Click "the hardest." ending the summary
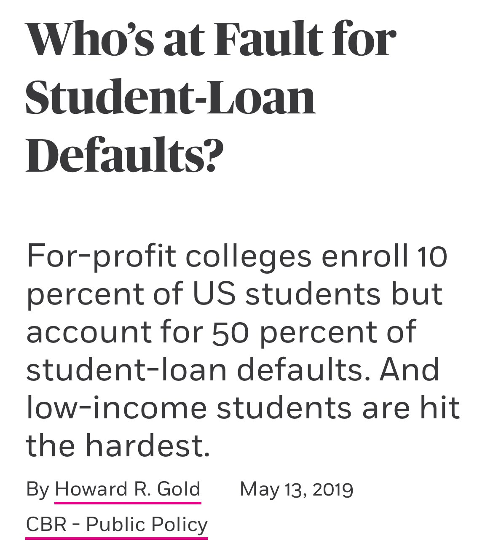Viewport: 493px width, 555px height. tap(118, 446)
